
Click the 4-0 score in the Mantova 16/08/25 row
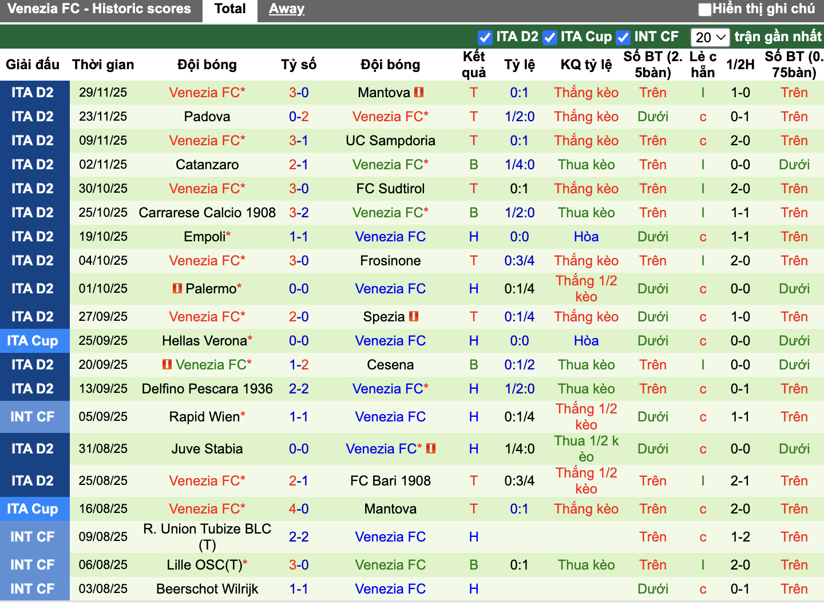[x=299, y=509]
